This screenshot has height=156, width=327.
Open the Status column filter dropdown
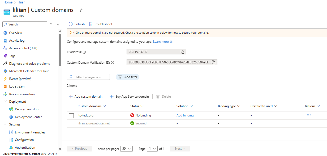tap(143, 106)
